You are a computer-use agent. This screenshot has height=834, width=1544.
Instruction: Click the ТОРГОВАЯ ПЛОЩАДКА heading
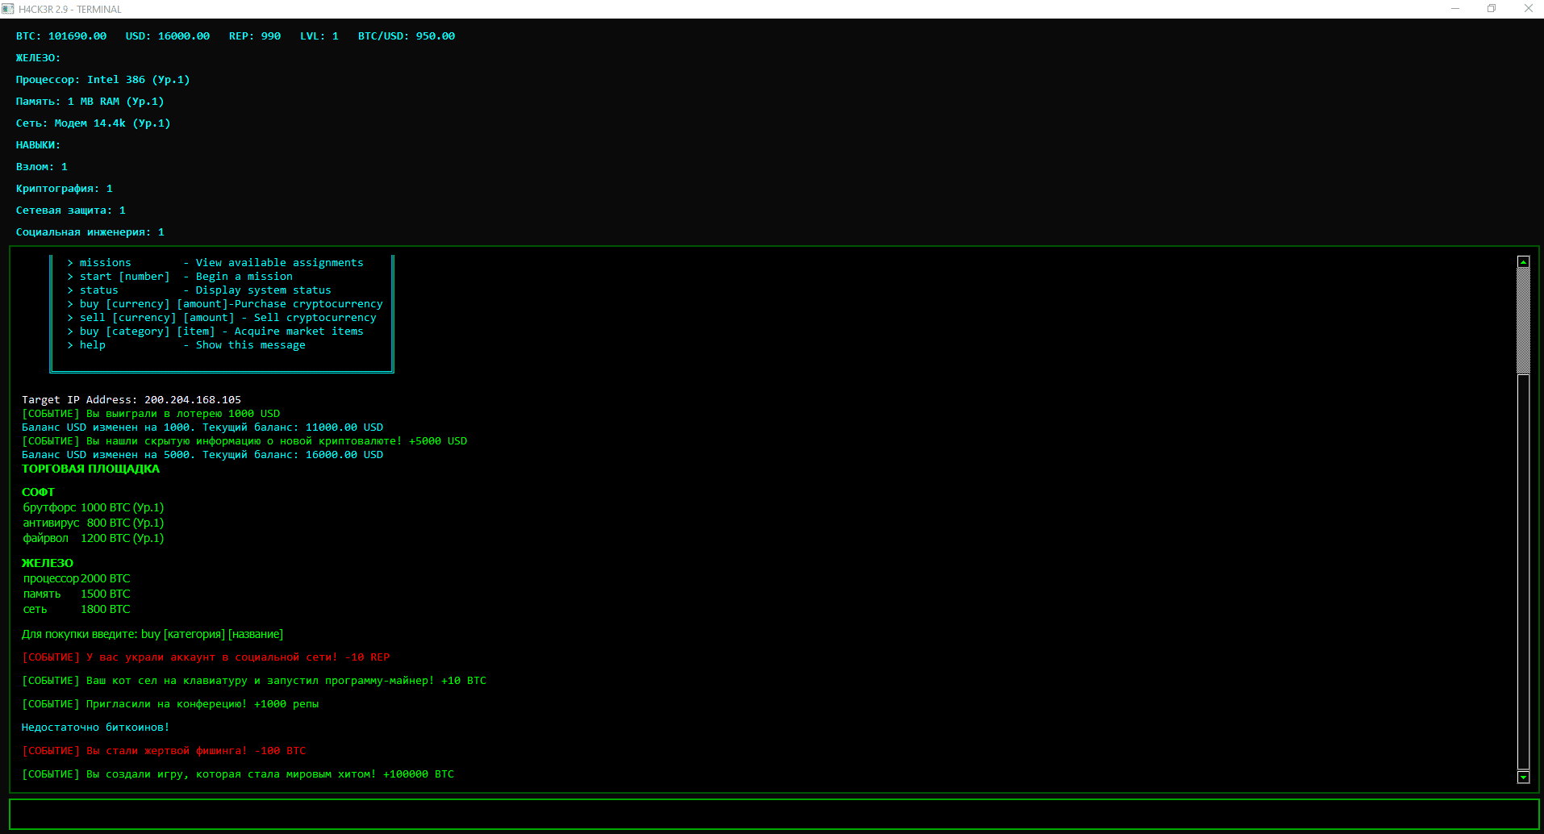click(90, 469)
